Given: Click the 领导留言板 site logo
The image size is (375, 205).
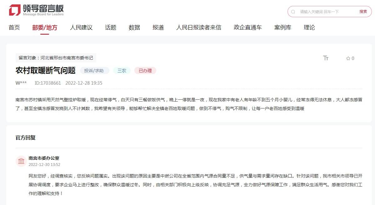Looking at the screenshot, I should pyautogui.click(x=36, y=10).
